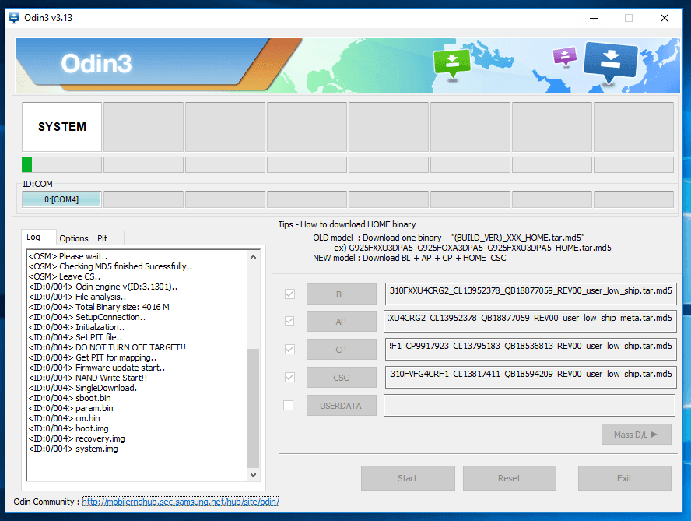Click the Mass D/L button
The height and width of the screenshot is (521, 691).
[636, 435]
